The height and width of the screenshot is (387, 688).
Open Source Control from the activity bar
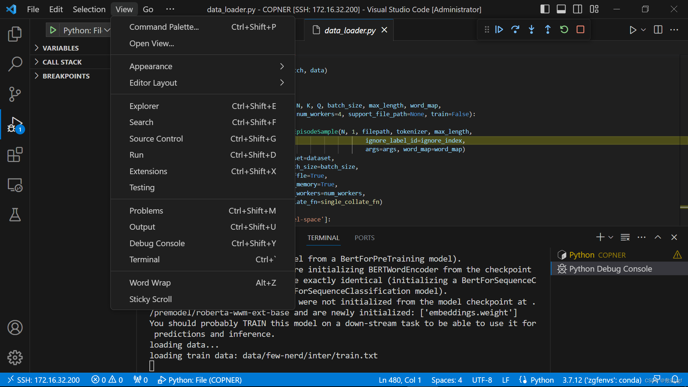point(15,94)
